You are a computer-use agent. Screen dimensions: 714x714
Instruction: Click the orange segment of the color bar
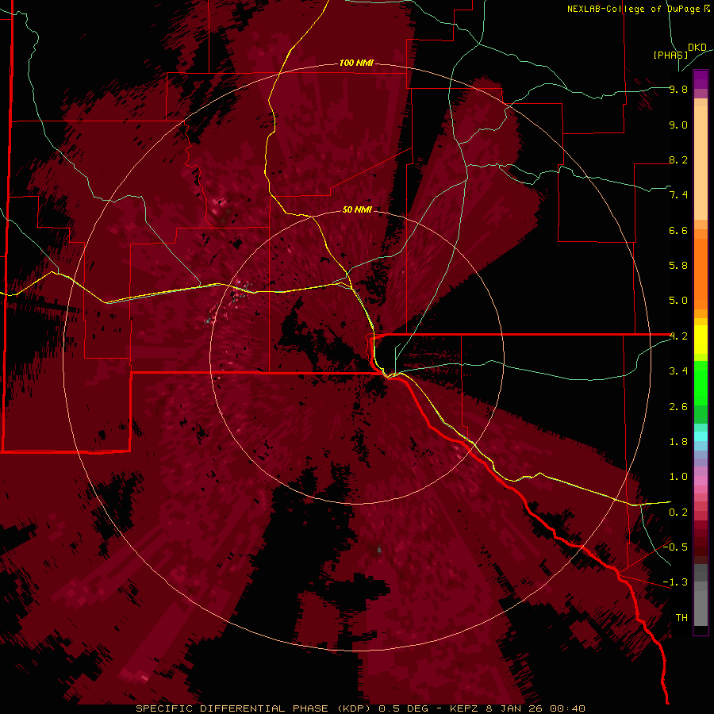pos(701,269)
